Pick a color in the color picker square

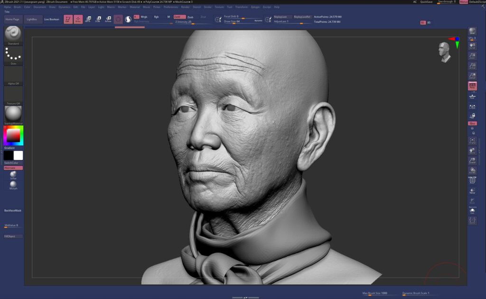tap(14, 136)
